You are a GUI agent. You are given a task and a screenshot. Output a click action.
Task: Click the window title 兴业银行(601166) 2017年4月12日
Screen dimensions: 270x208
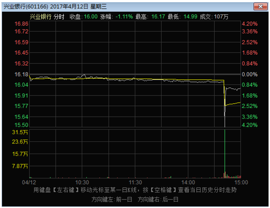46,7
